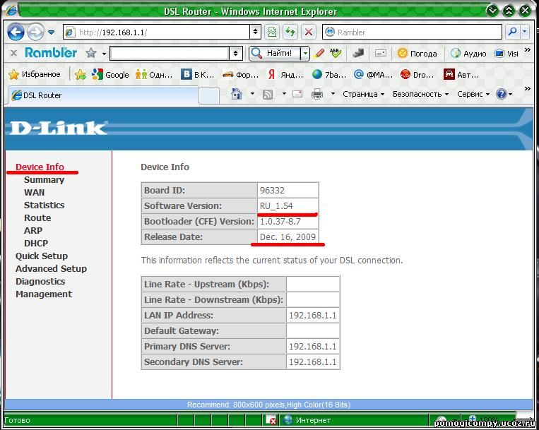The width and height of the screenshot is (539, 430).
Task: Open Device Info in sidebar
Action: coord(40,167)
